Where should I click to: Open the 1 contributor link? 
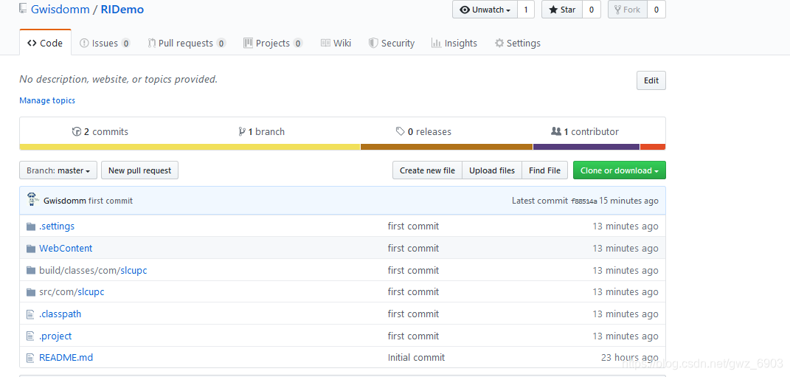pos(585,131)
